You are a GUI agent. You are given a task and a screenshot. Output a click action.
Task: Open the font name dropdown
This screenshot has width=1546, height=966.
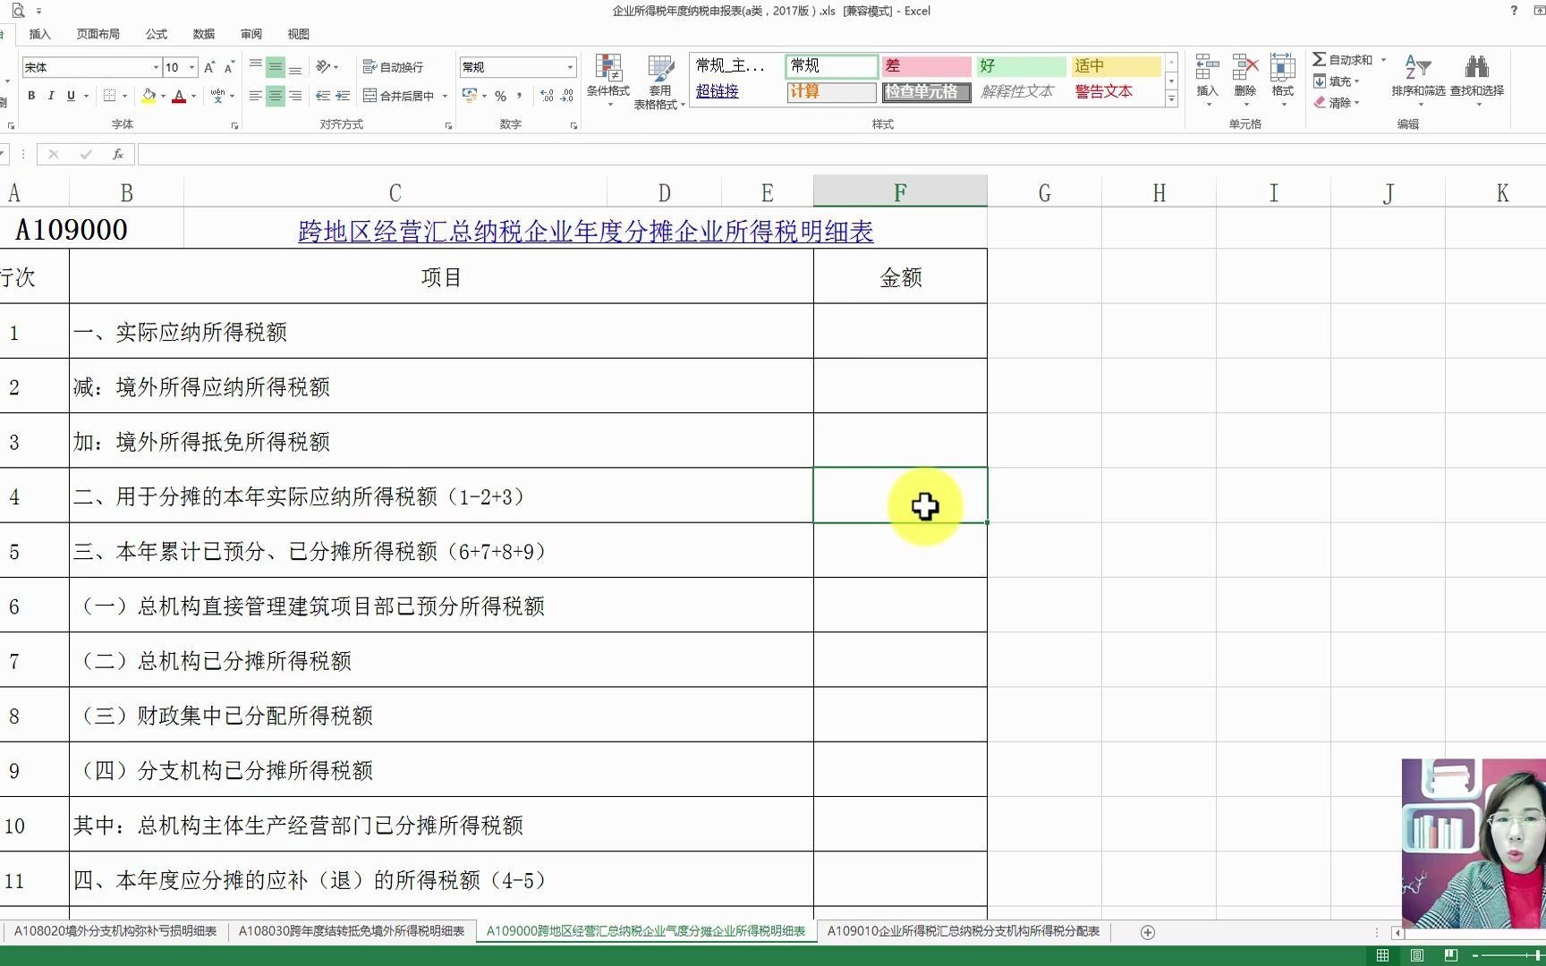click(154, 66)
